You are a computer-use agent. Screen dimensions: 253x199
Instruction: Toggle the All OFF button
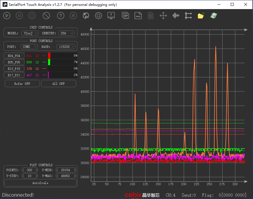[59, 84]
